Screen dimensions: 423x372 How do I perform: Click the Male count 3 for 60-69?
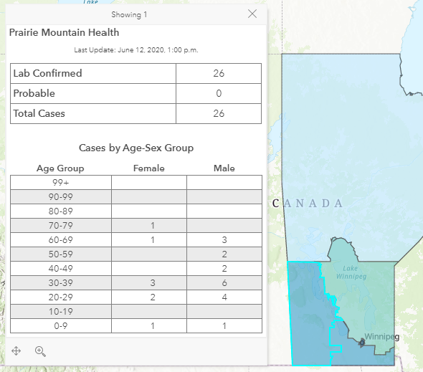tap(224, 240)
